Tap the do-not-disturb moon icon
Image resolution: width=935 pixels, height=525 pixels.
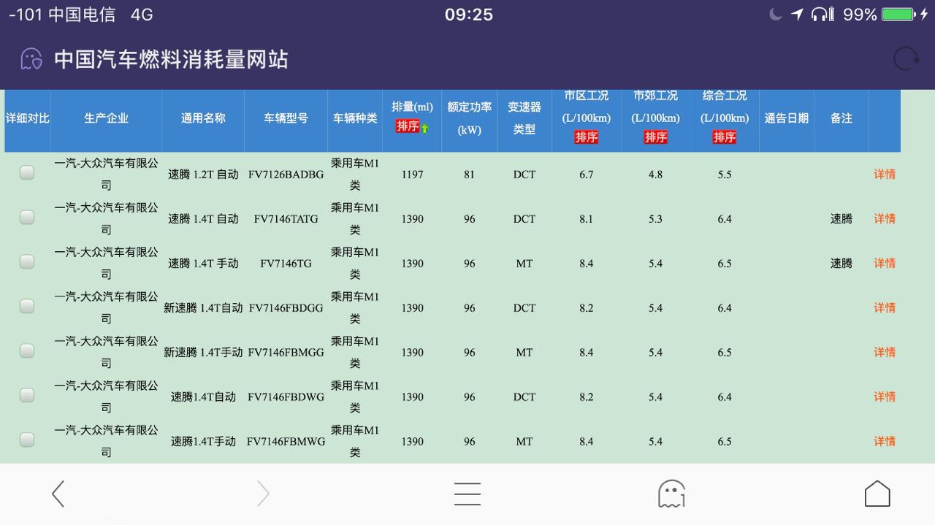point(775,15)
